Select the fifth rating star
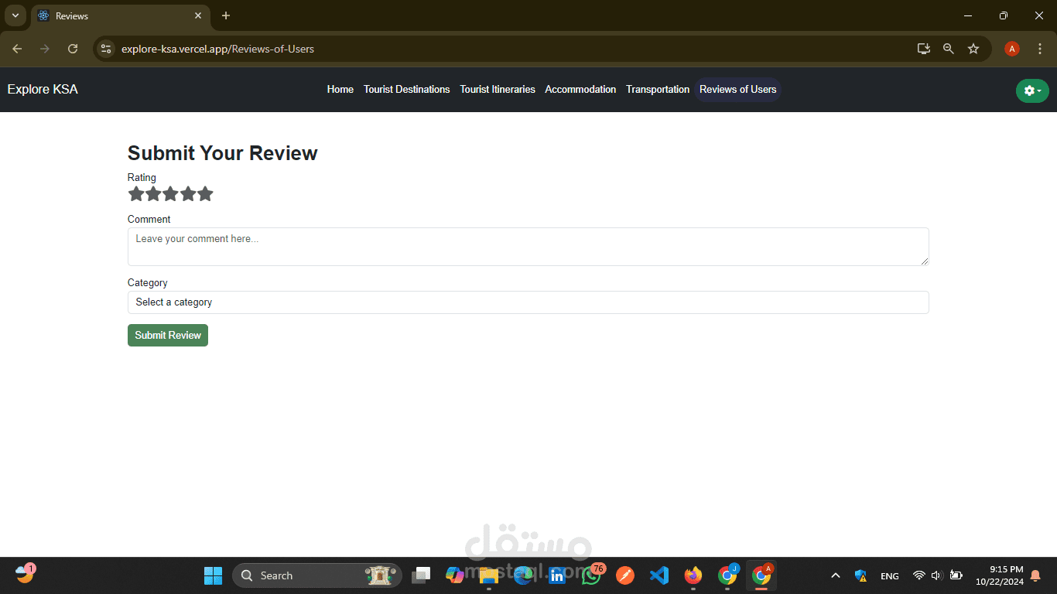 tap(205, 194)
